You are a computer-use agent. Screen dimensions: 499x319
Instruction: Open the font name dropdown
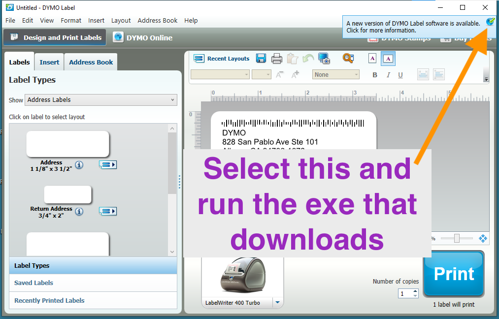tap(220, 74)
